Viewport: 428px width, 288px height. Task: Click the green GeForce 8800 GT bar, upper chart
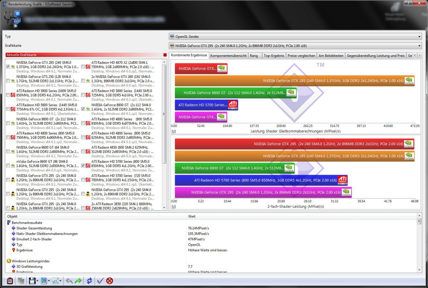click(236, 93)
